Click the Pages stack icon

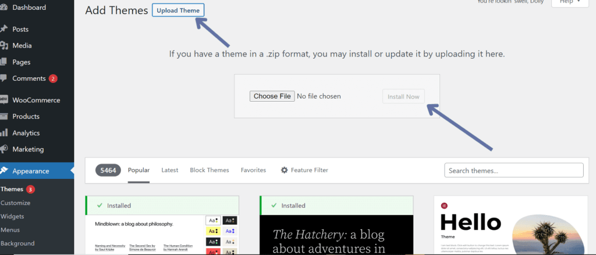tap(3, 62)
